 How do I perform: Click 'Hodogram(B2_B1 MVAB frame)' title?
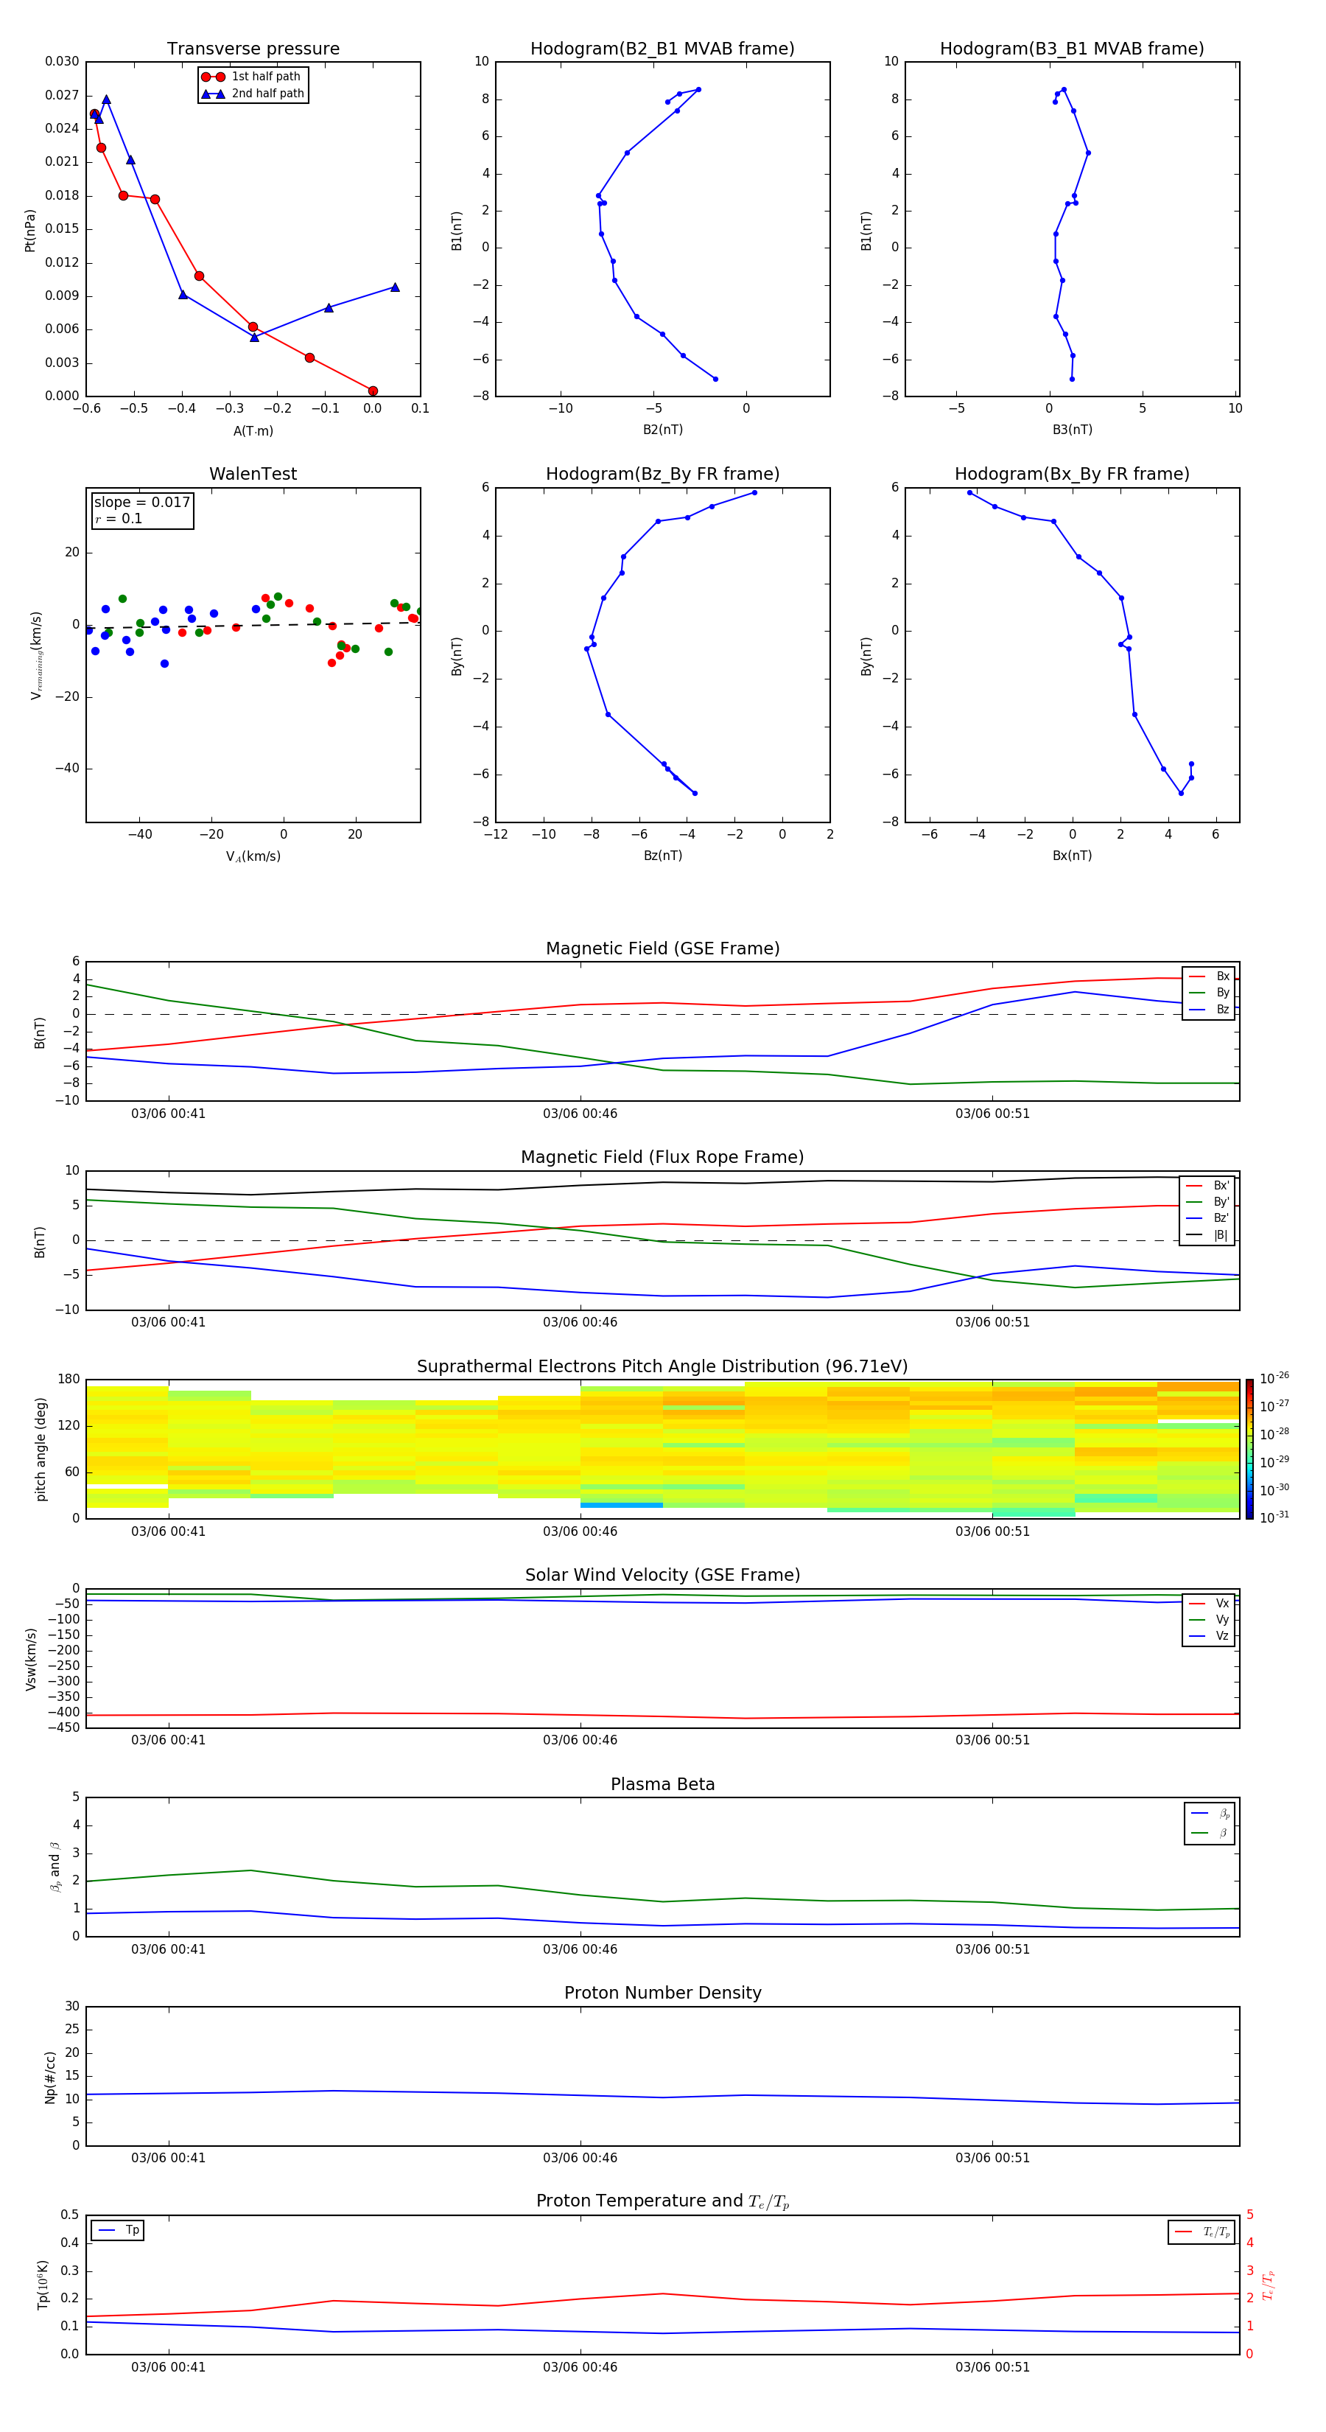tap(662, 49)
